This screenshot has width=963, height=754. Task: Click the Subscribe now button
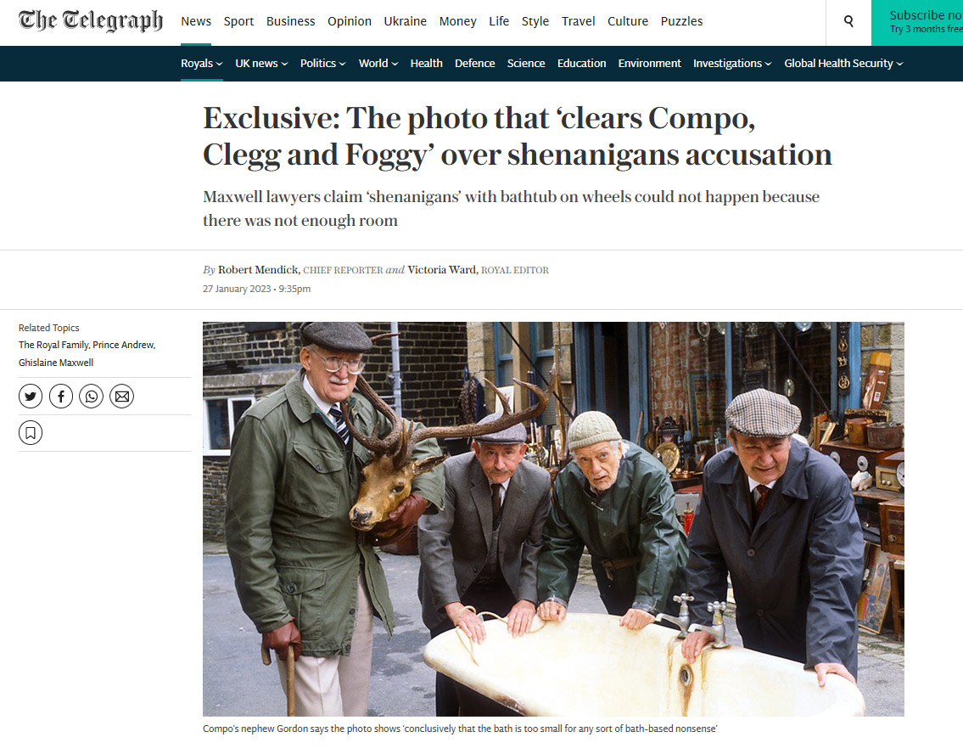pos(917,22)
